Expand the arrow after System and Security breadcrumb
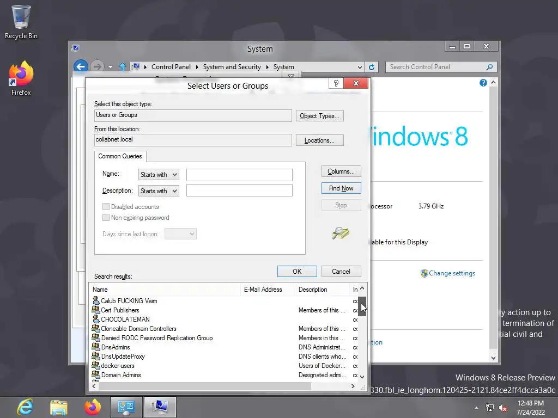The width and height of the screenshot is (558, 418). point(267,67)
